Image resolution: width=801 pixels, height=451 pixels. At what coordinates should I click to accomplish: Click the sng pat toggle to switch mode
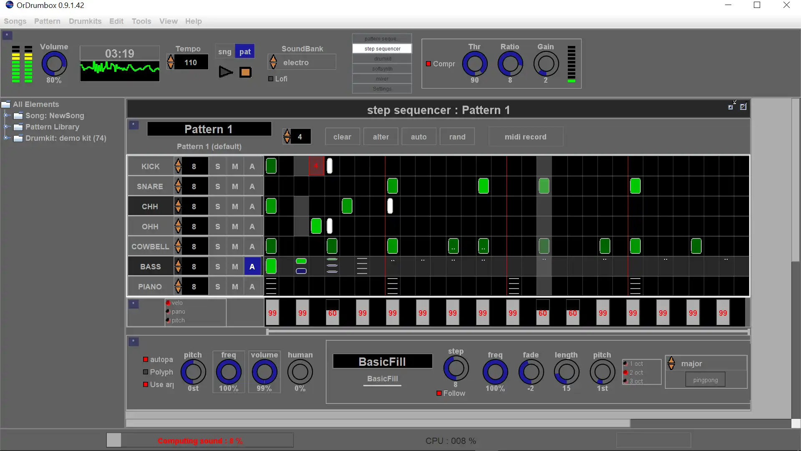pos(225,51)
